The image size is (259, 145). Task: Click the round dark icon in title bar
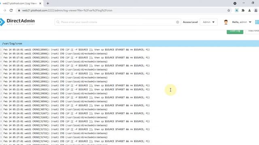235,3
